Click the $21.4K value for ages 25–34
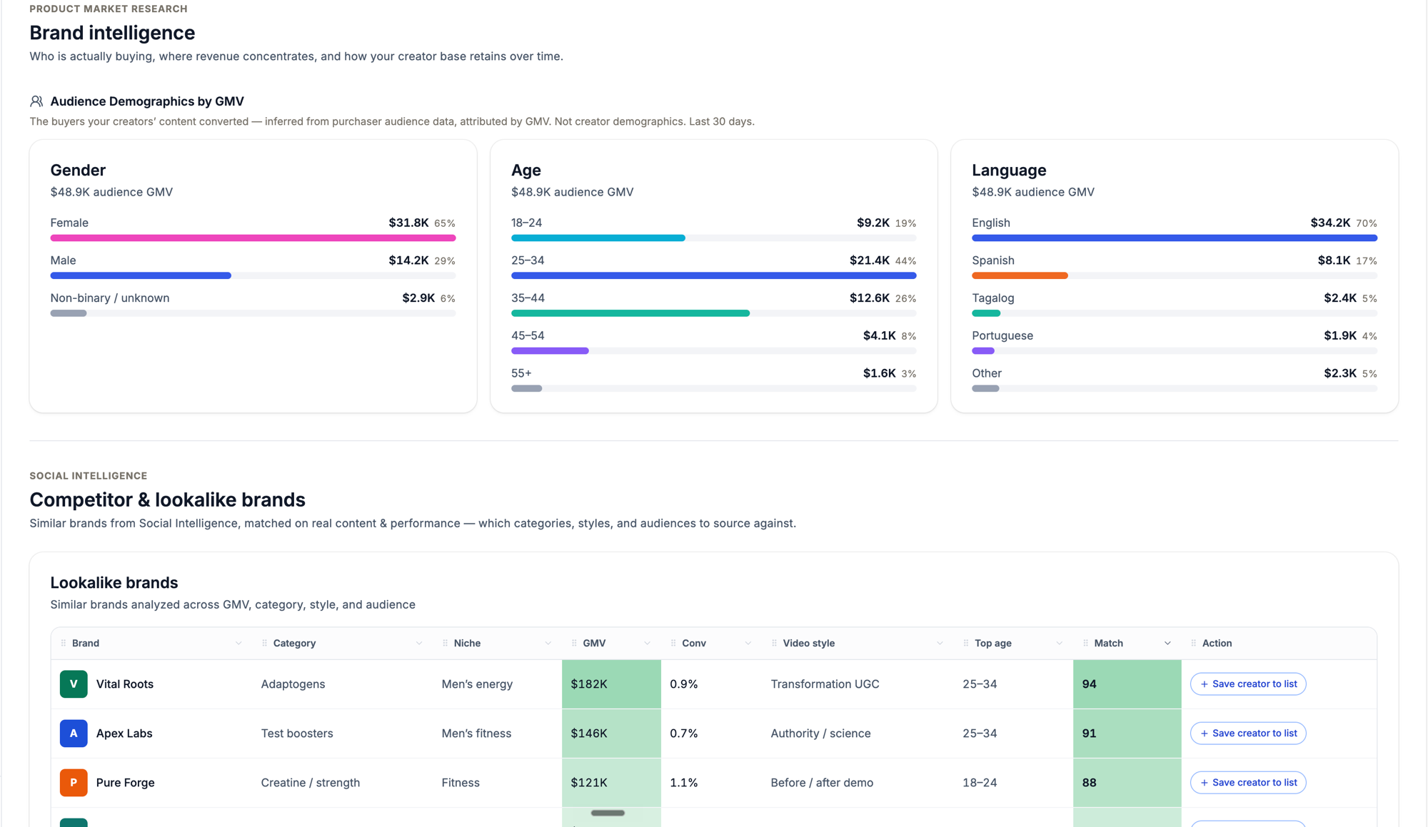1428x827 pixels. coord(870,260)
